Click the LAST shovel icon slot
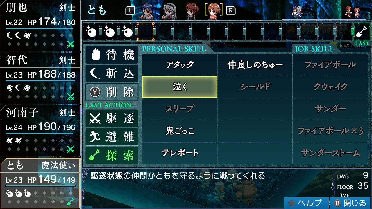This screenshot has width=372, height=209. click(362, 31)
